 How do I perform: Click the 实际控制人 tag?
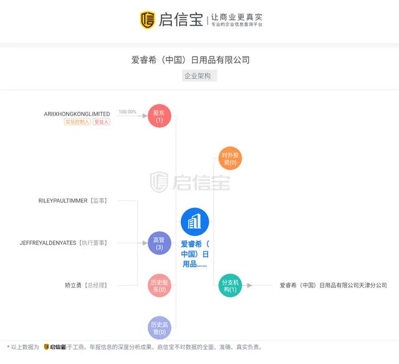77,122
